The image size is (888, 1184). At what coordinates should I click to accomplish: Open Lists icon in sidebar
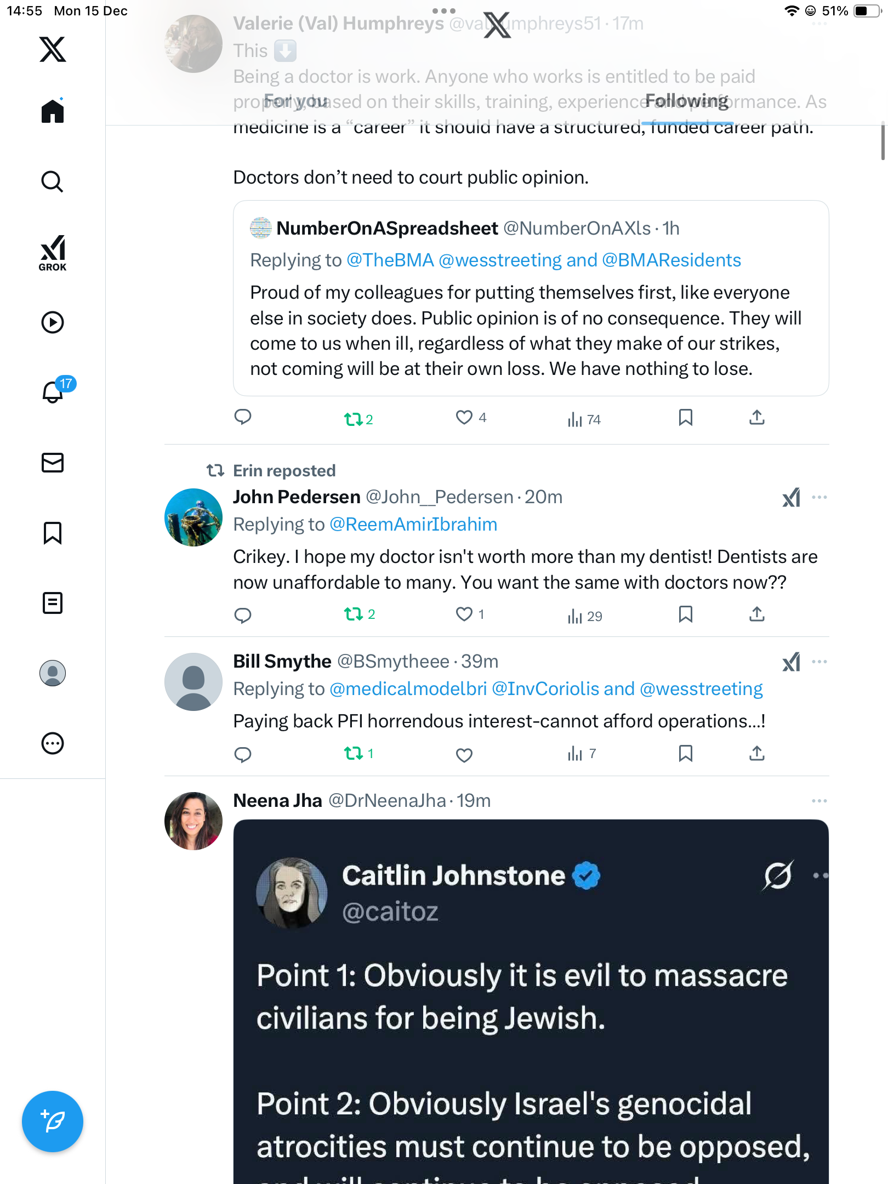[x=53, y=603]
